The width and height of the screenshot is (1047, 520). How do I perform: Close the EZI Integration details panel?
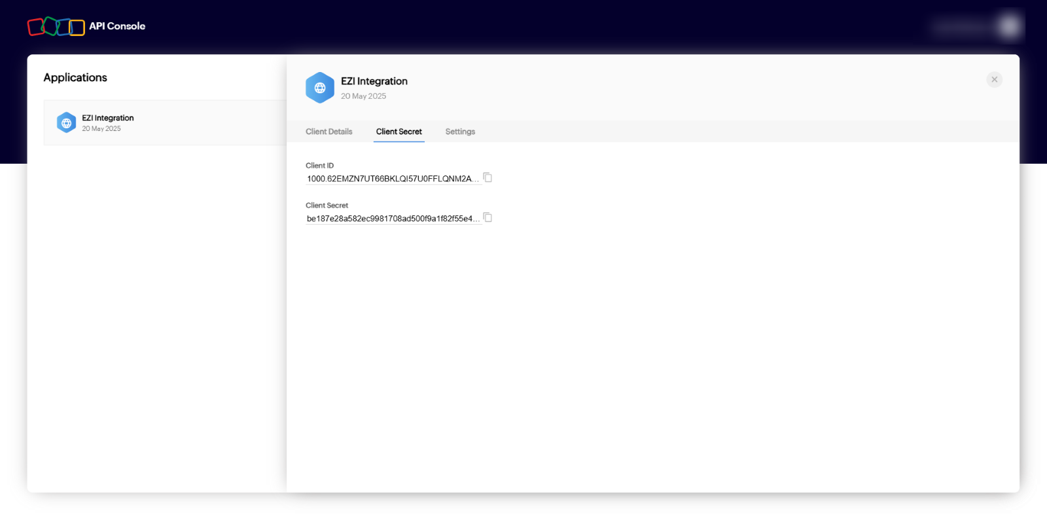[994, 79]
